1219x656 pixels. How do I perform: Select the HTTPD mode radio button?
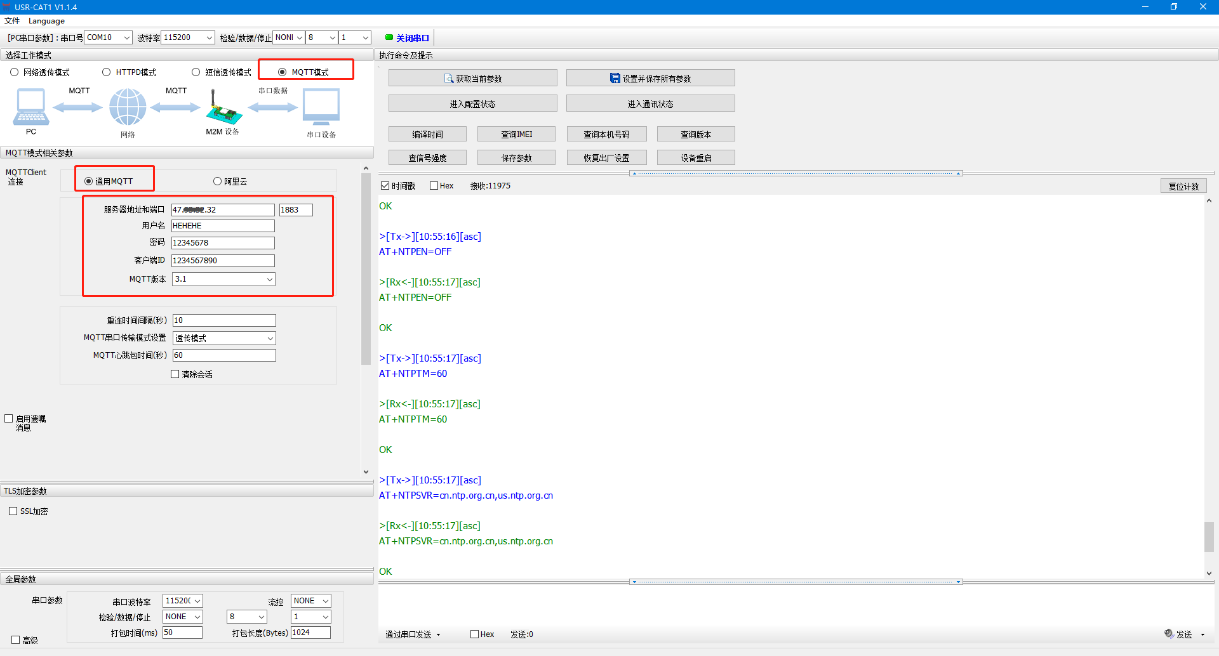click(107, 72)
